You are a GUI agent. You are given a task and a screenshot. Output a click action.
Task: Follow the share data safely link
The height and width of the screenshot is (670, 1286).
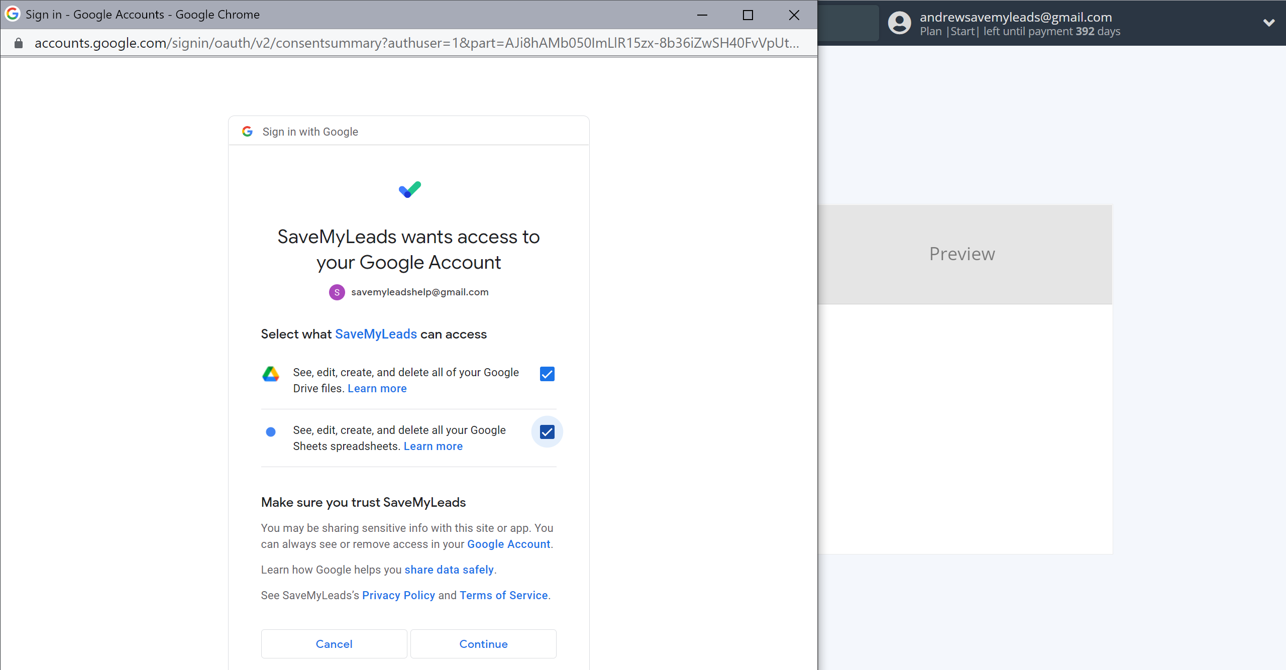click(x=449, y=570)
